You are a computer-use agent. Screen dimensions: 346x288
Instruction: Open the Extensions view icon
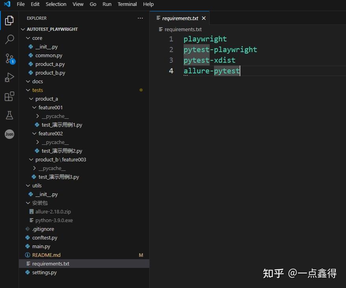tap(9, 96)
